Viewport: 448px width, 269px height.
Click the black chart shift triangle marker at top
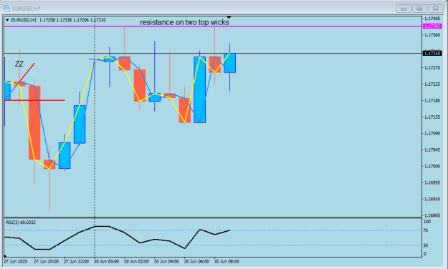coord(229,18)
